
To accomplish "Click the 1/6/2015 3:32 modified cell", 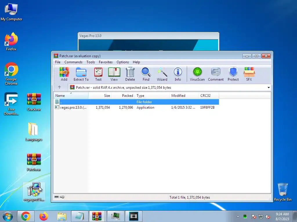I will (x=183, y=108).
